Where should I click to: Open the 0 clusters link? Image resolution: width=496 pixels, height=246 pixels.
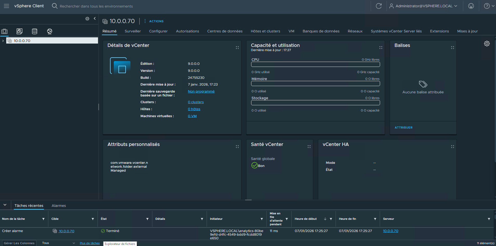(196, 102)
